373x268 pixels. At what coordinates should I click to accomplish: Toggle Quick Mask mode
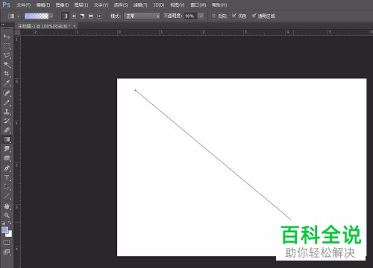(x=7, y=242)
